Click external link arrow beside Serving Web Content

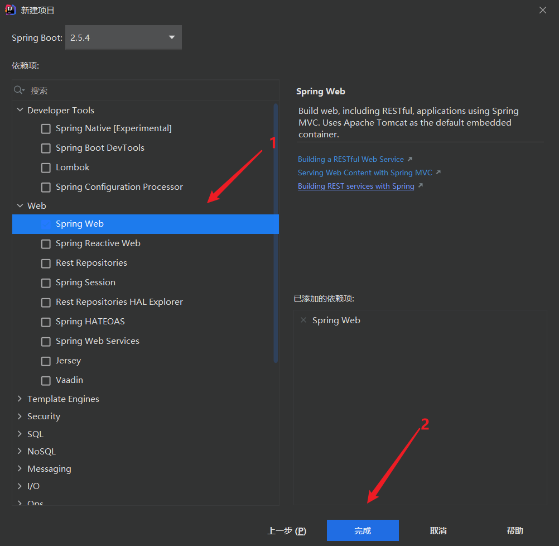[438, 173]
